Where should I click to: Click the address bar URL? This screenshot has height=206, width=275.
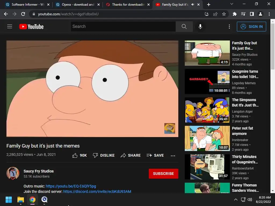coord(68,14)
